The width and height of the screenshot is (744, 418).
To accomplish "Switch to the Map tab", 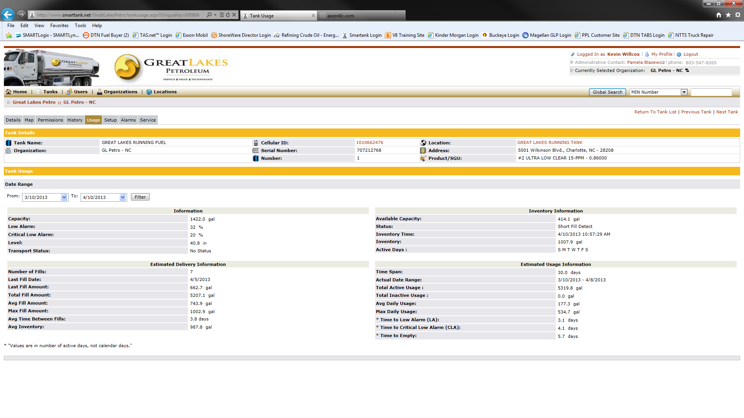I will (x=29, y=120).
